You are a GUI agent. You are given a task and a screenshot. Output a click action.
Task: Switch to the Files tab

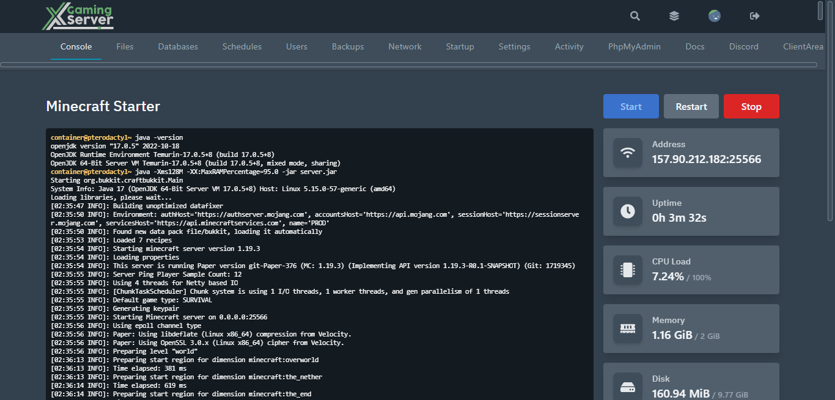coord(125,46)
